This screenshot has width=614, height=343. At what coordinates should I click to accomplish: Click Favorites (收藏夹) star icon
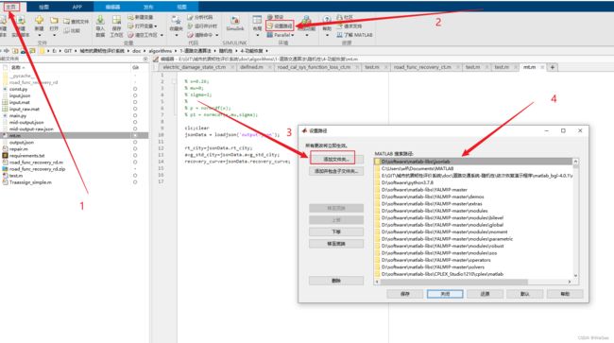pos(176,21)
